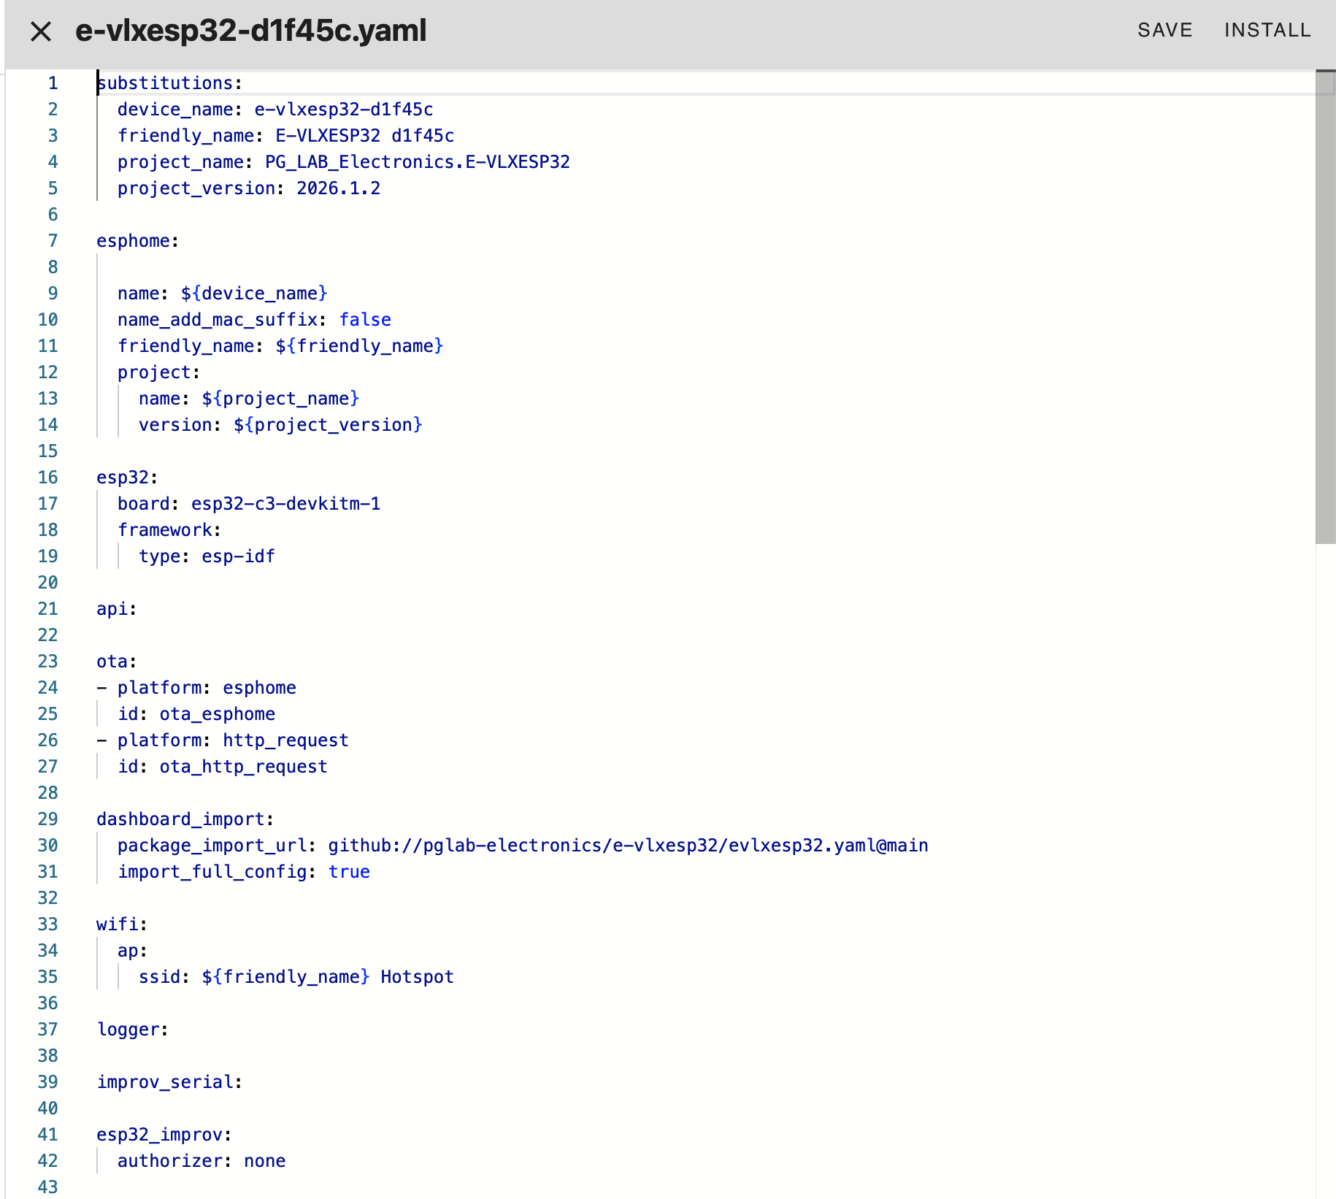Click true on import_full_config line

[x=349, y=872]
